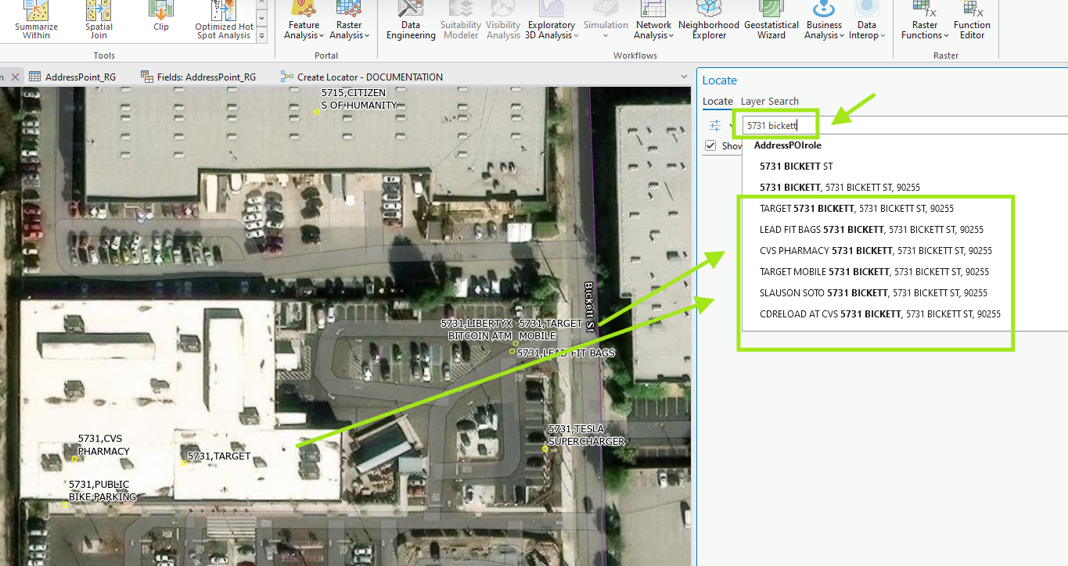Screen dimensions: 1068x566
Task: Expand the full Tools gallery
Action: coord(261,36)
